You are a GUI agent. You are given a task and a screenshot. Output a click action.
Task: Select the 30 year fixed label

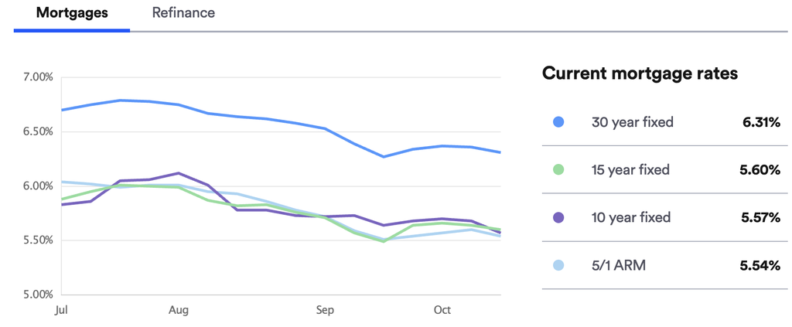click(632, 122)
